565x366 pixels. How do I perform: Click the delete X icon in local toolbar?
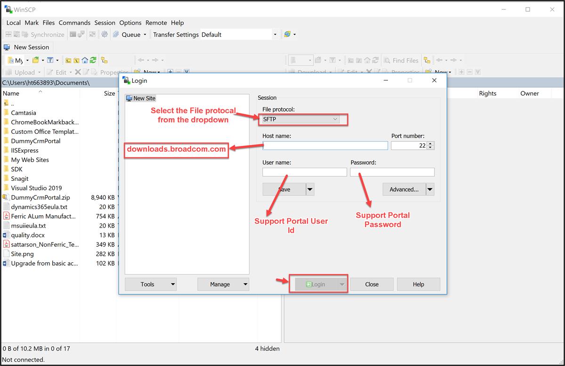pyautogui.click(x=78, y=72)
